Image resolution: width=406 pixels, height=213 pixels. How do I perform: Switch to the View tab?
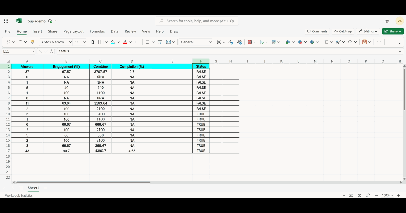146,31
